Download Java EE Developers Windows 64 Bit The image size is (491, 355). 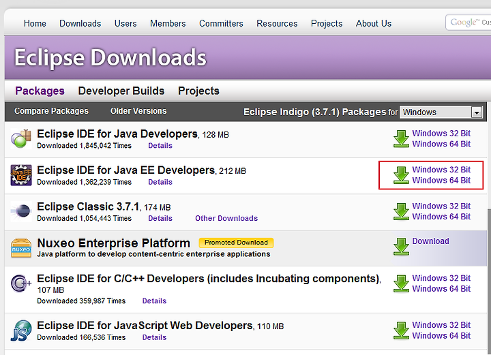[x=441, y=181]
